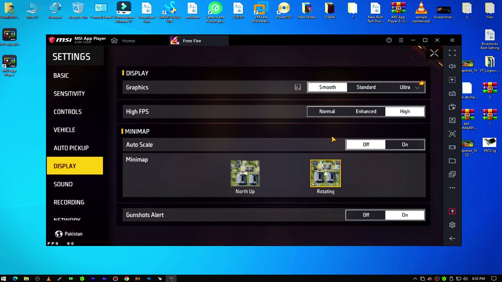
Task: Select the Rotating minimap thumbnail
Action: tap(326, 173)
